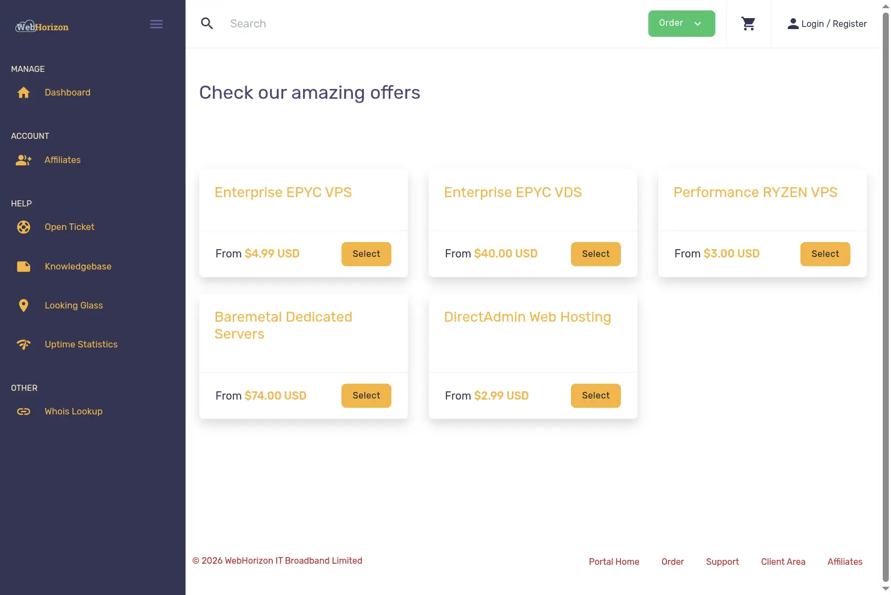This screenshot has width=891, height=595.
Task: Select the Enterprise EPYC VPS offer
Action: pyautogui.click(x=366, y=254)
